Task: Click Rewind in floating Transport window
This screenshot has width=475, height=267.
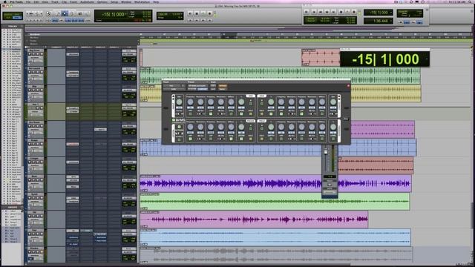Action: 320,12
